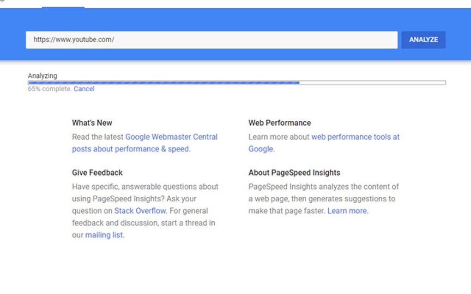Image resolution: width=471 pixels, height=294 pixels.
Task: Ask a question on Stack Overflow
Action: 140,211
